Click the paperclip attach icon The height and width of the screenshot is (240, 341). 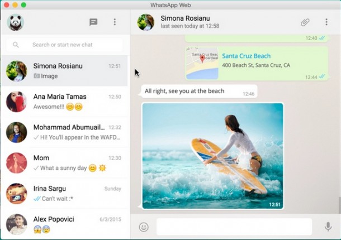click(x=305, y=22)
